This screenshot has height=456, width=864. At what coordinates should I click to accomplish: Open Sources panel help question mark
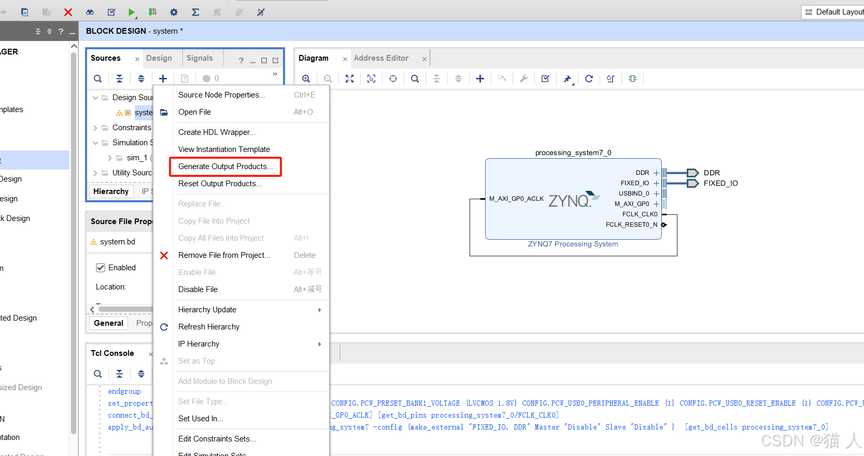241,60
